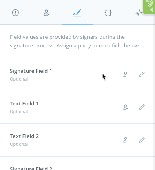Switch to the parties/signers tab icon

pyautogui.click(x=46, y=13)
